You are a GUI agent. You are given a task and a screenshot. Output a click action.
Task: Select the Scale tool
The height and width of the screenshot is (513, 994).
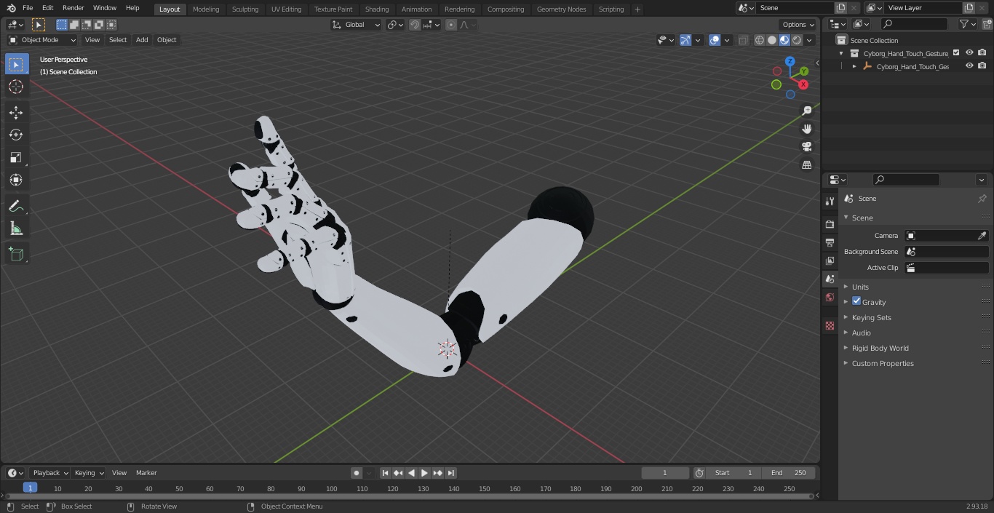click(x=16, y=157)
